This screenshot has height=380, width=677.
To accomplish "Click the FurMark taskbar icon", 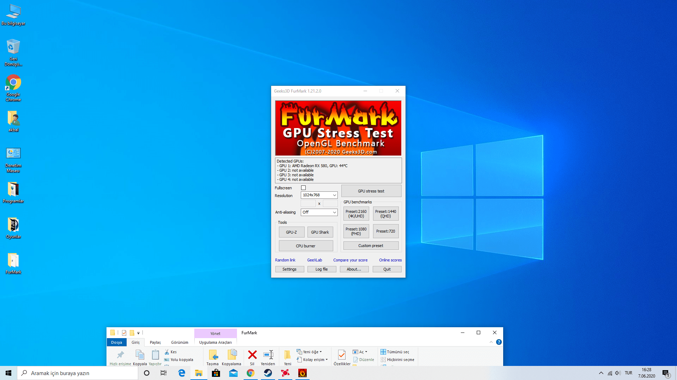I will [x=302, y=373].
